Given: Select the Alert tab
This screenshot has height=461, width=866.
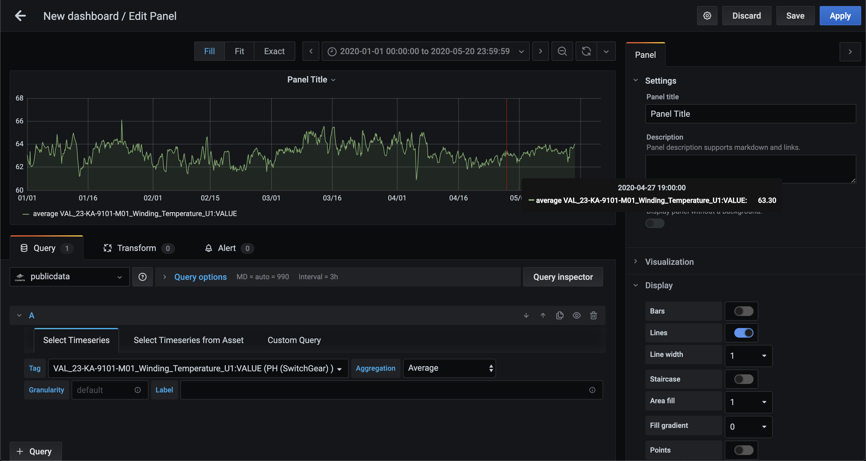Looking at the screenshot, I should point(227,248).
